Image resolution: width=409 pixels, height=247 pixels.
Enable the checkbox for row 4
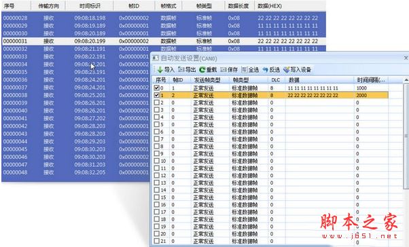pos(156,117)
